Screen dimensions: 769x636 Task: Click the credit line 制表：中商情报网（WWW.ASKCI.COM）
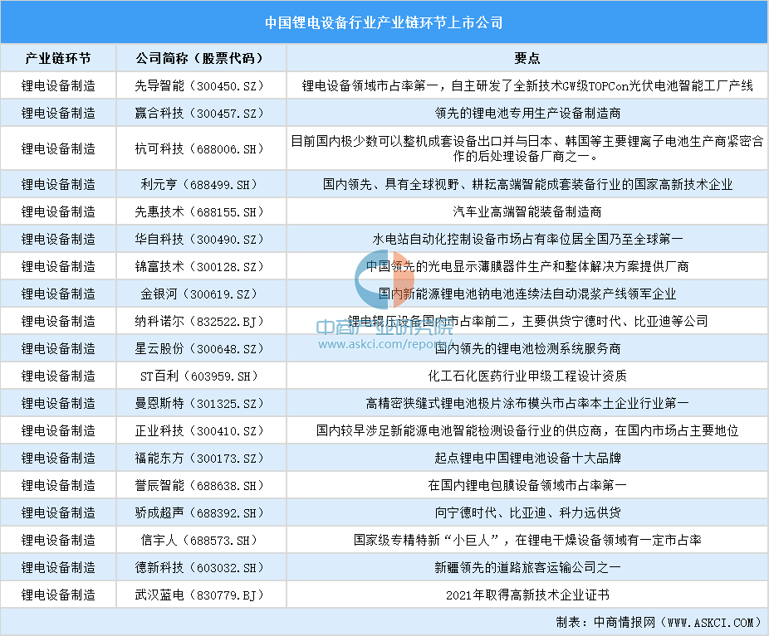coord(659,623)
